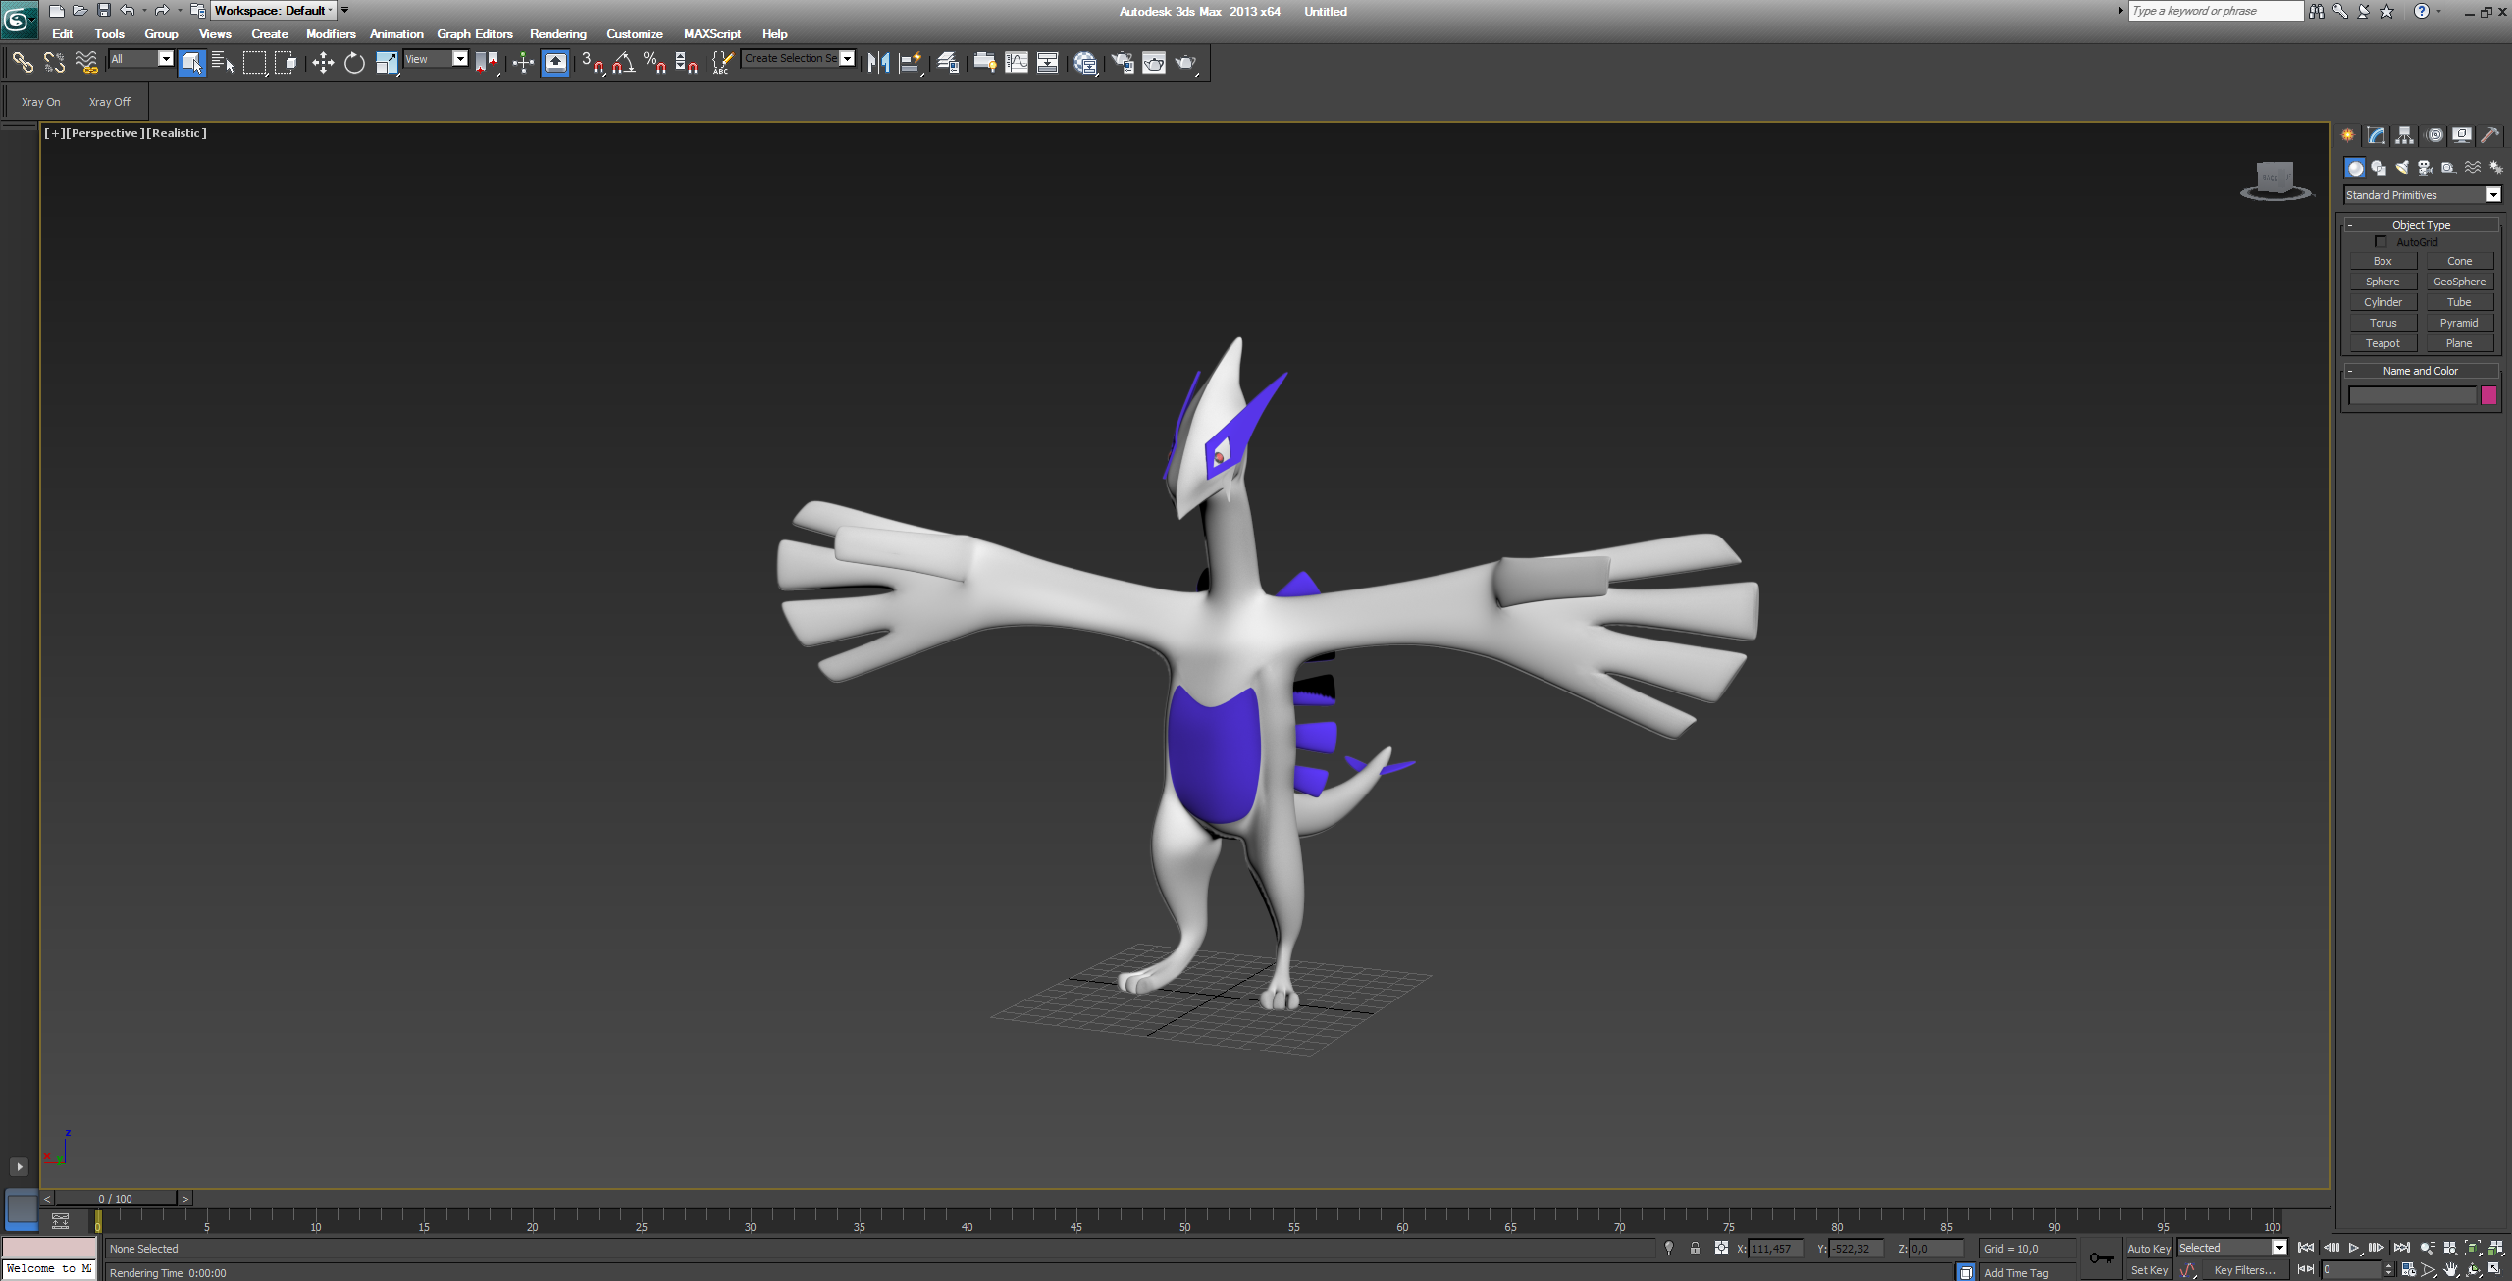Toggle the selection lock icon
This screenshot has width=2512, height=1281.
[x=1695, y=1249]
